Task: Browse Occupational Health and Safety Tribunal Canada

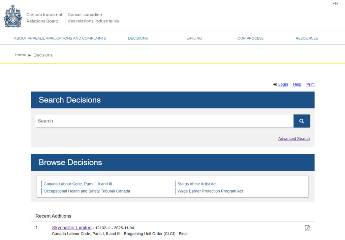Action: 87,191
